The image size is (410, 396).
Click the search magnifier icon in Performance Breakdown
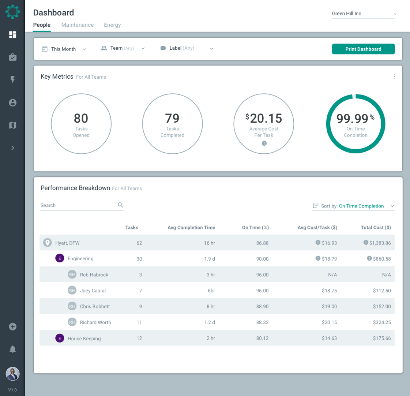(x=120, y=205)
